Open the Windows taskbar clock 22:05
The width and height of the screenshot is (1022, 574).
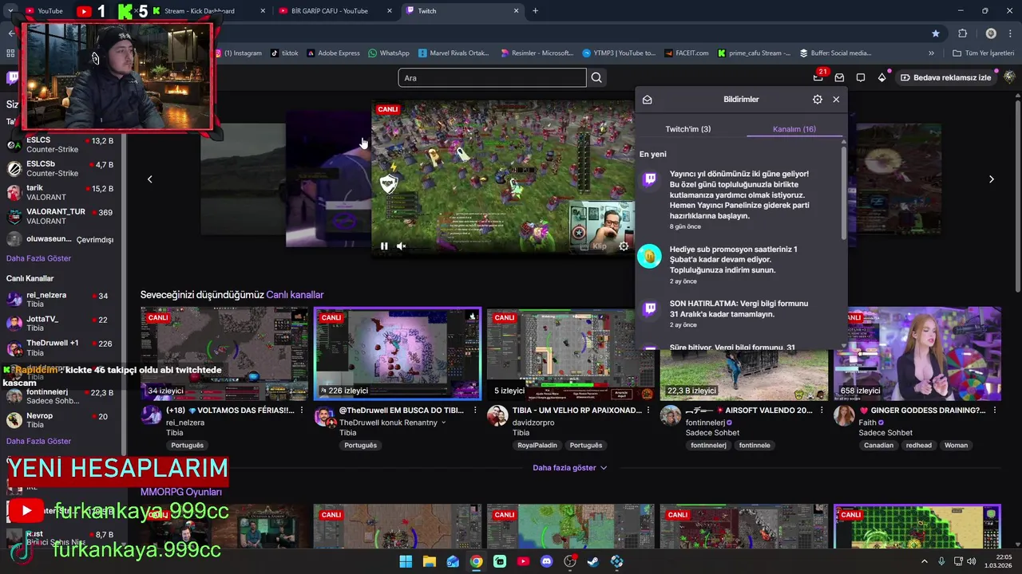point(998,561)
